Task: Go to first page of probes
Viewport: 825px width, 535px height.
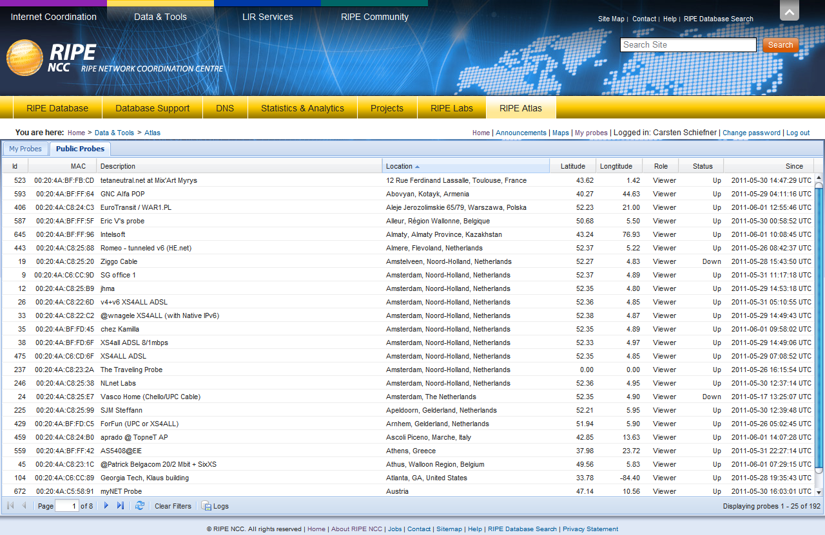Action: (x=10, y=506)
